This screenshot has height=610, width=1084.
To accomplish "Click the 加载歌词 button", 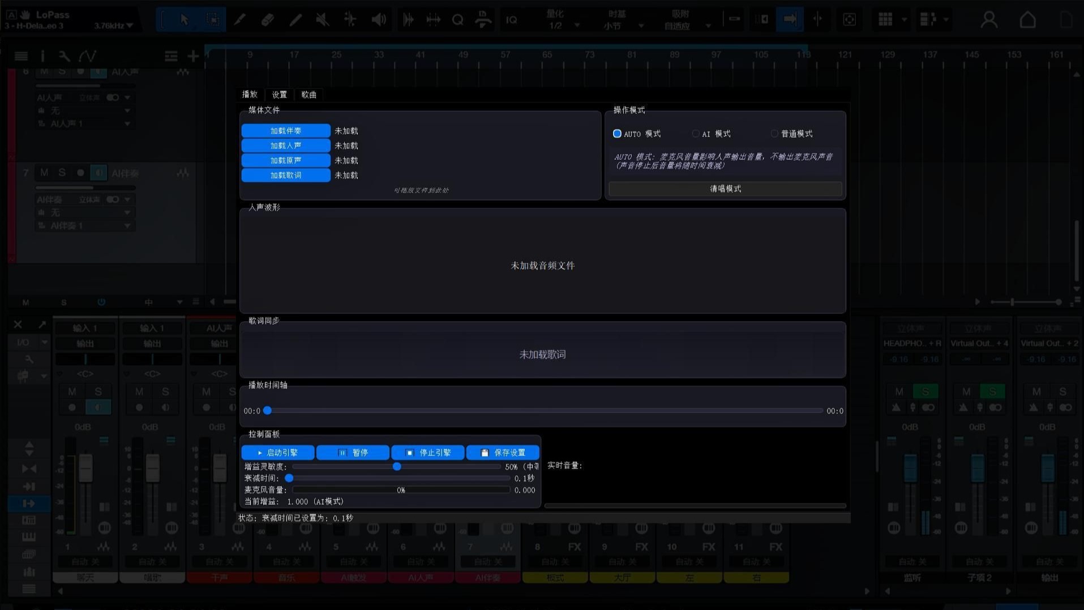I will pyautogui.click(x=286, y=176).
